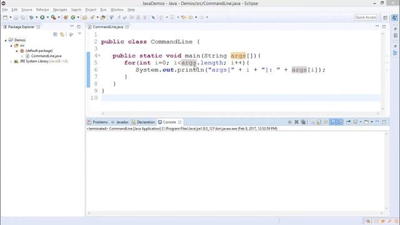Select CommandLine.java in Package Explorer
Viewport: 400px width, 225px height.
coord(46,56)
